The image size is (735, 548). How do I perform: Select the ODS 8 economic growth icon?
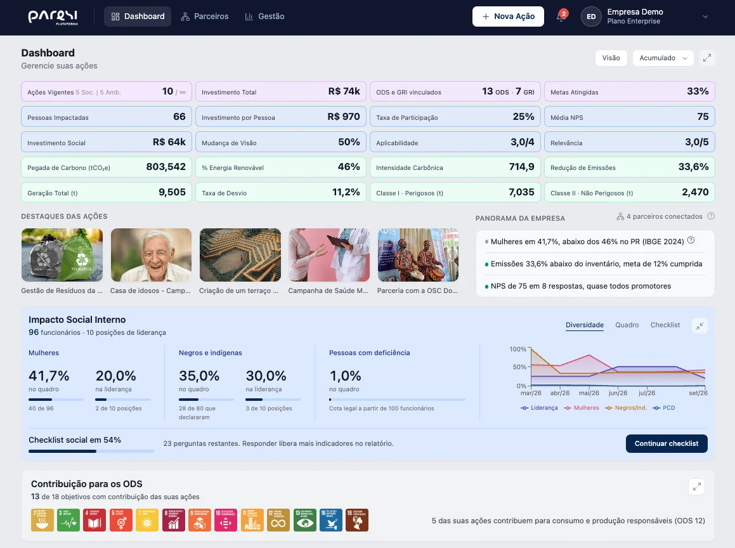click(173, 520)
